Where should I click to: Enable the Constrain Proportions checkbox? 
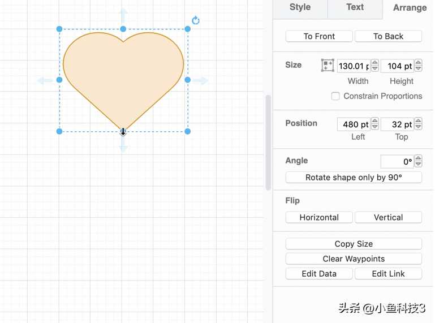335,96
